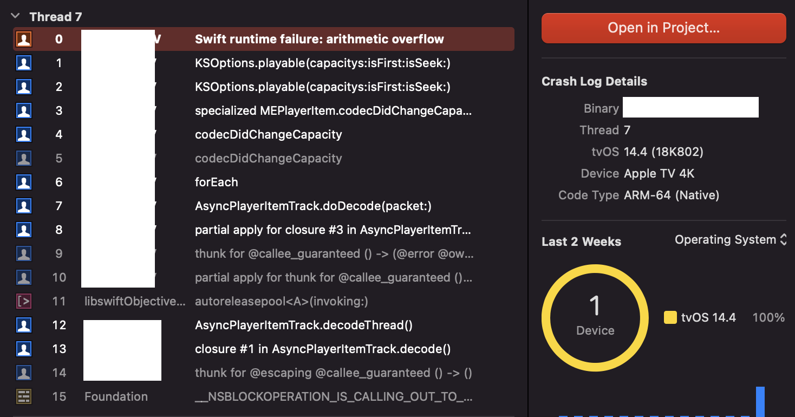The height and width of the screenshot is (417, 795).
Task: Click the libswiftObjectiveC icon on frame 11
Action: (23, 301)
